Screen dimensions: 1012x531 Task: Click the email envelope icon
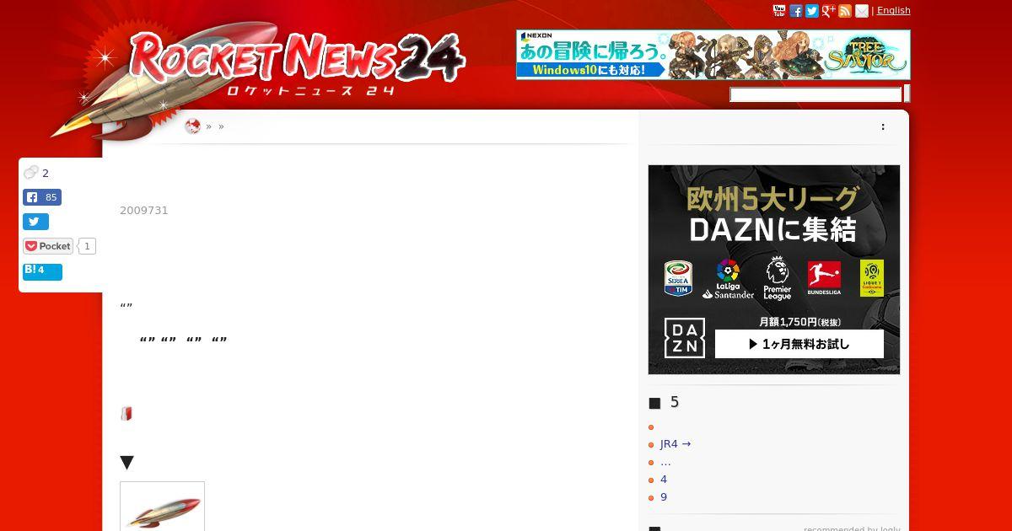(861, 11)
